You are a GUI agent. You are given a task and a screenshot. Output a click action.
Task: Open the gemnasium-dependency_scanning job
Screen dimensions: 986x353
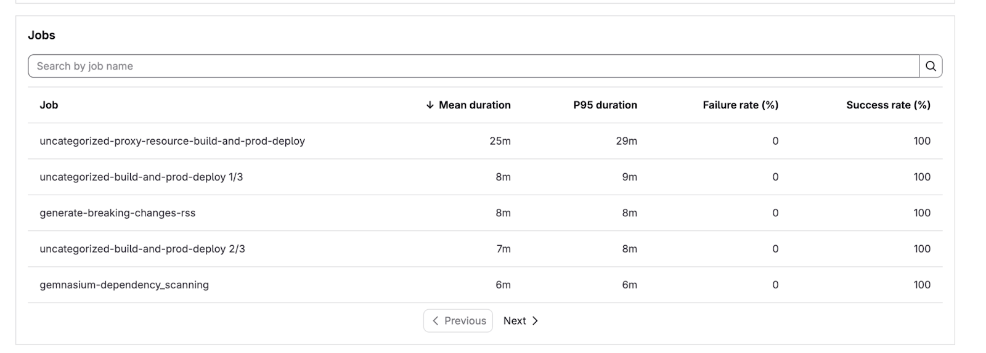coord(124,285)
